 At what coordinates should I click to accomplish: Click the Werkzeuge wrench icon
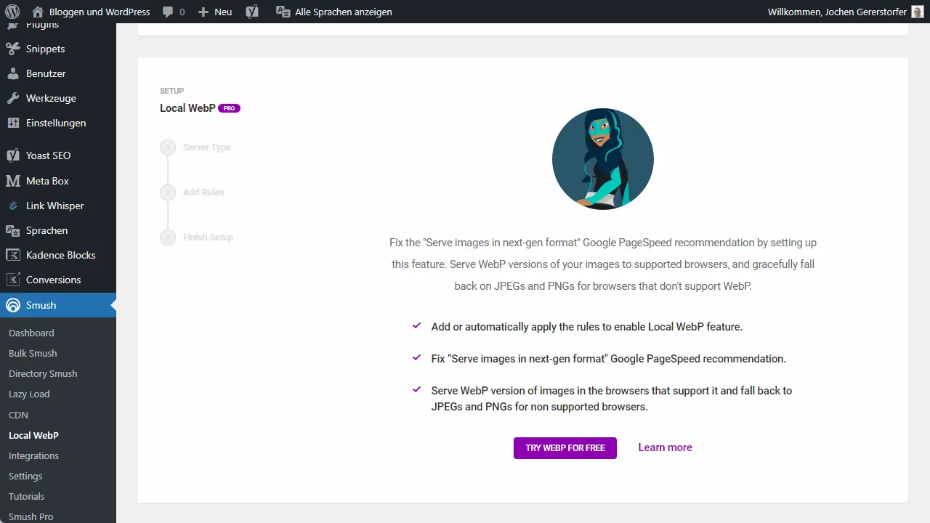(x=12, y=98)
